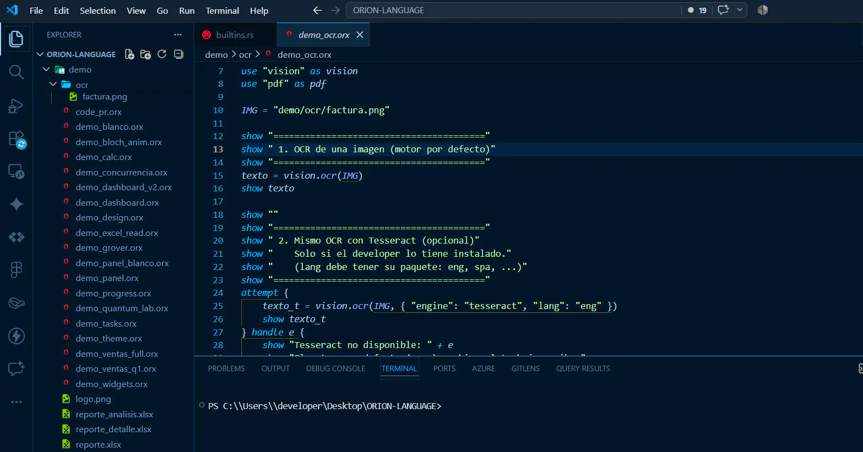Open demo_calc.orx file
Viewport: 863px width, 452px height.
tap(104, 157)
